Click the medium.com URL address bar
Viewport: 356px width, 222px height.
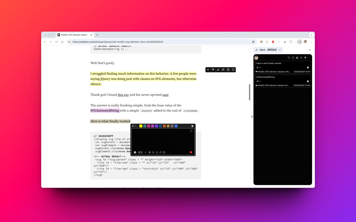pyautogui.click(x=161, y=42)
